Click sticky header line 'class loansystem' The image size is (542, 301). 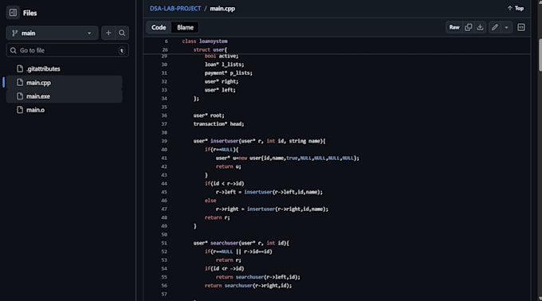pyautogui.click(x=205, y=41)
